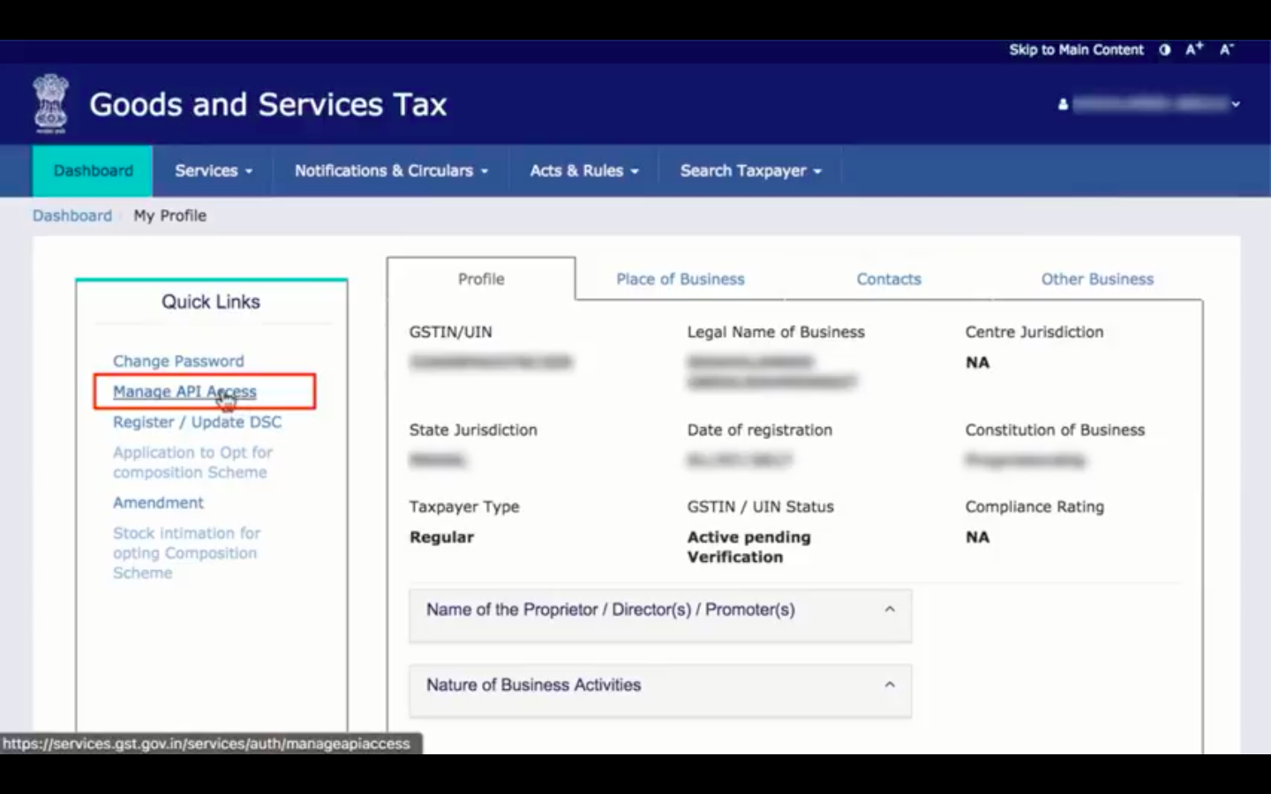Open the Notifications & Circulars dropdown
Image resolution: width=1271 pixels, height=794 pixels.
(389, 170)
